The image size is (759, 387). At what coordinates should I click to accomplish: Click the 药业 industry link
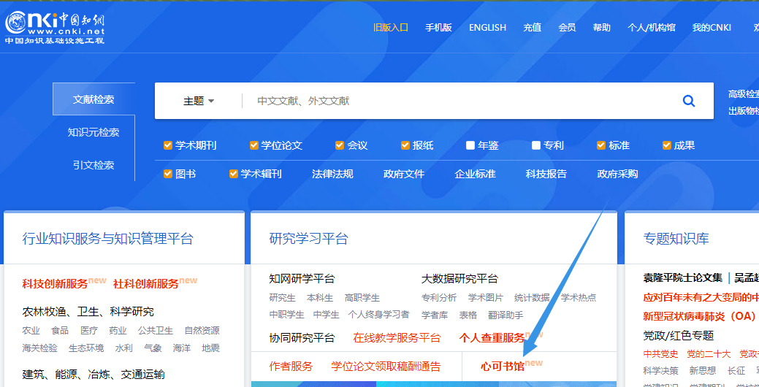tap(118, 331)
